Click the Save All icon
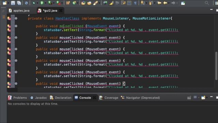This screenshot has width=218, height=123. pos(19,3)
